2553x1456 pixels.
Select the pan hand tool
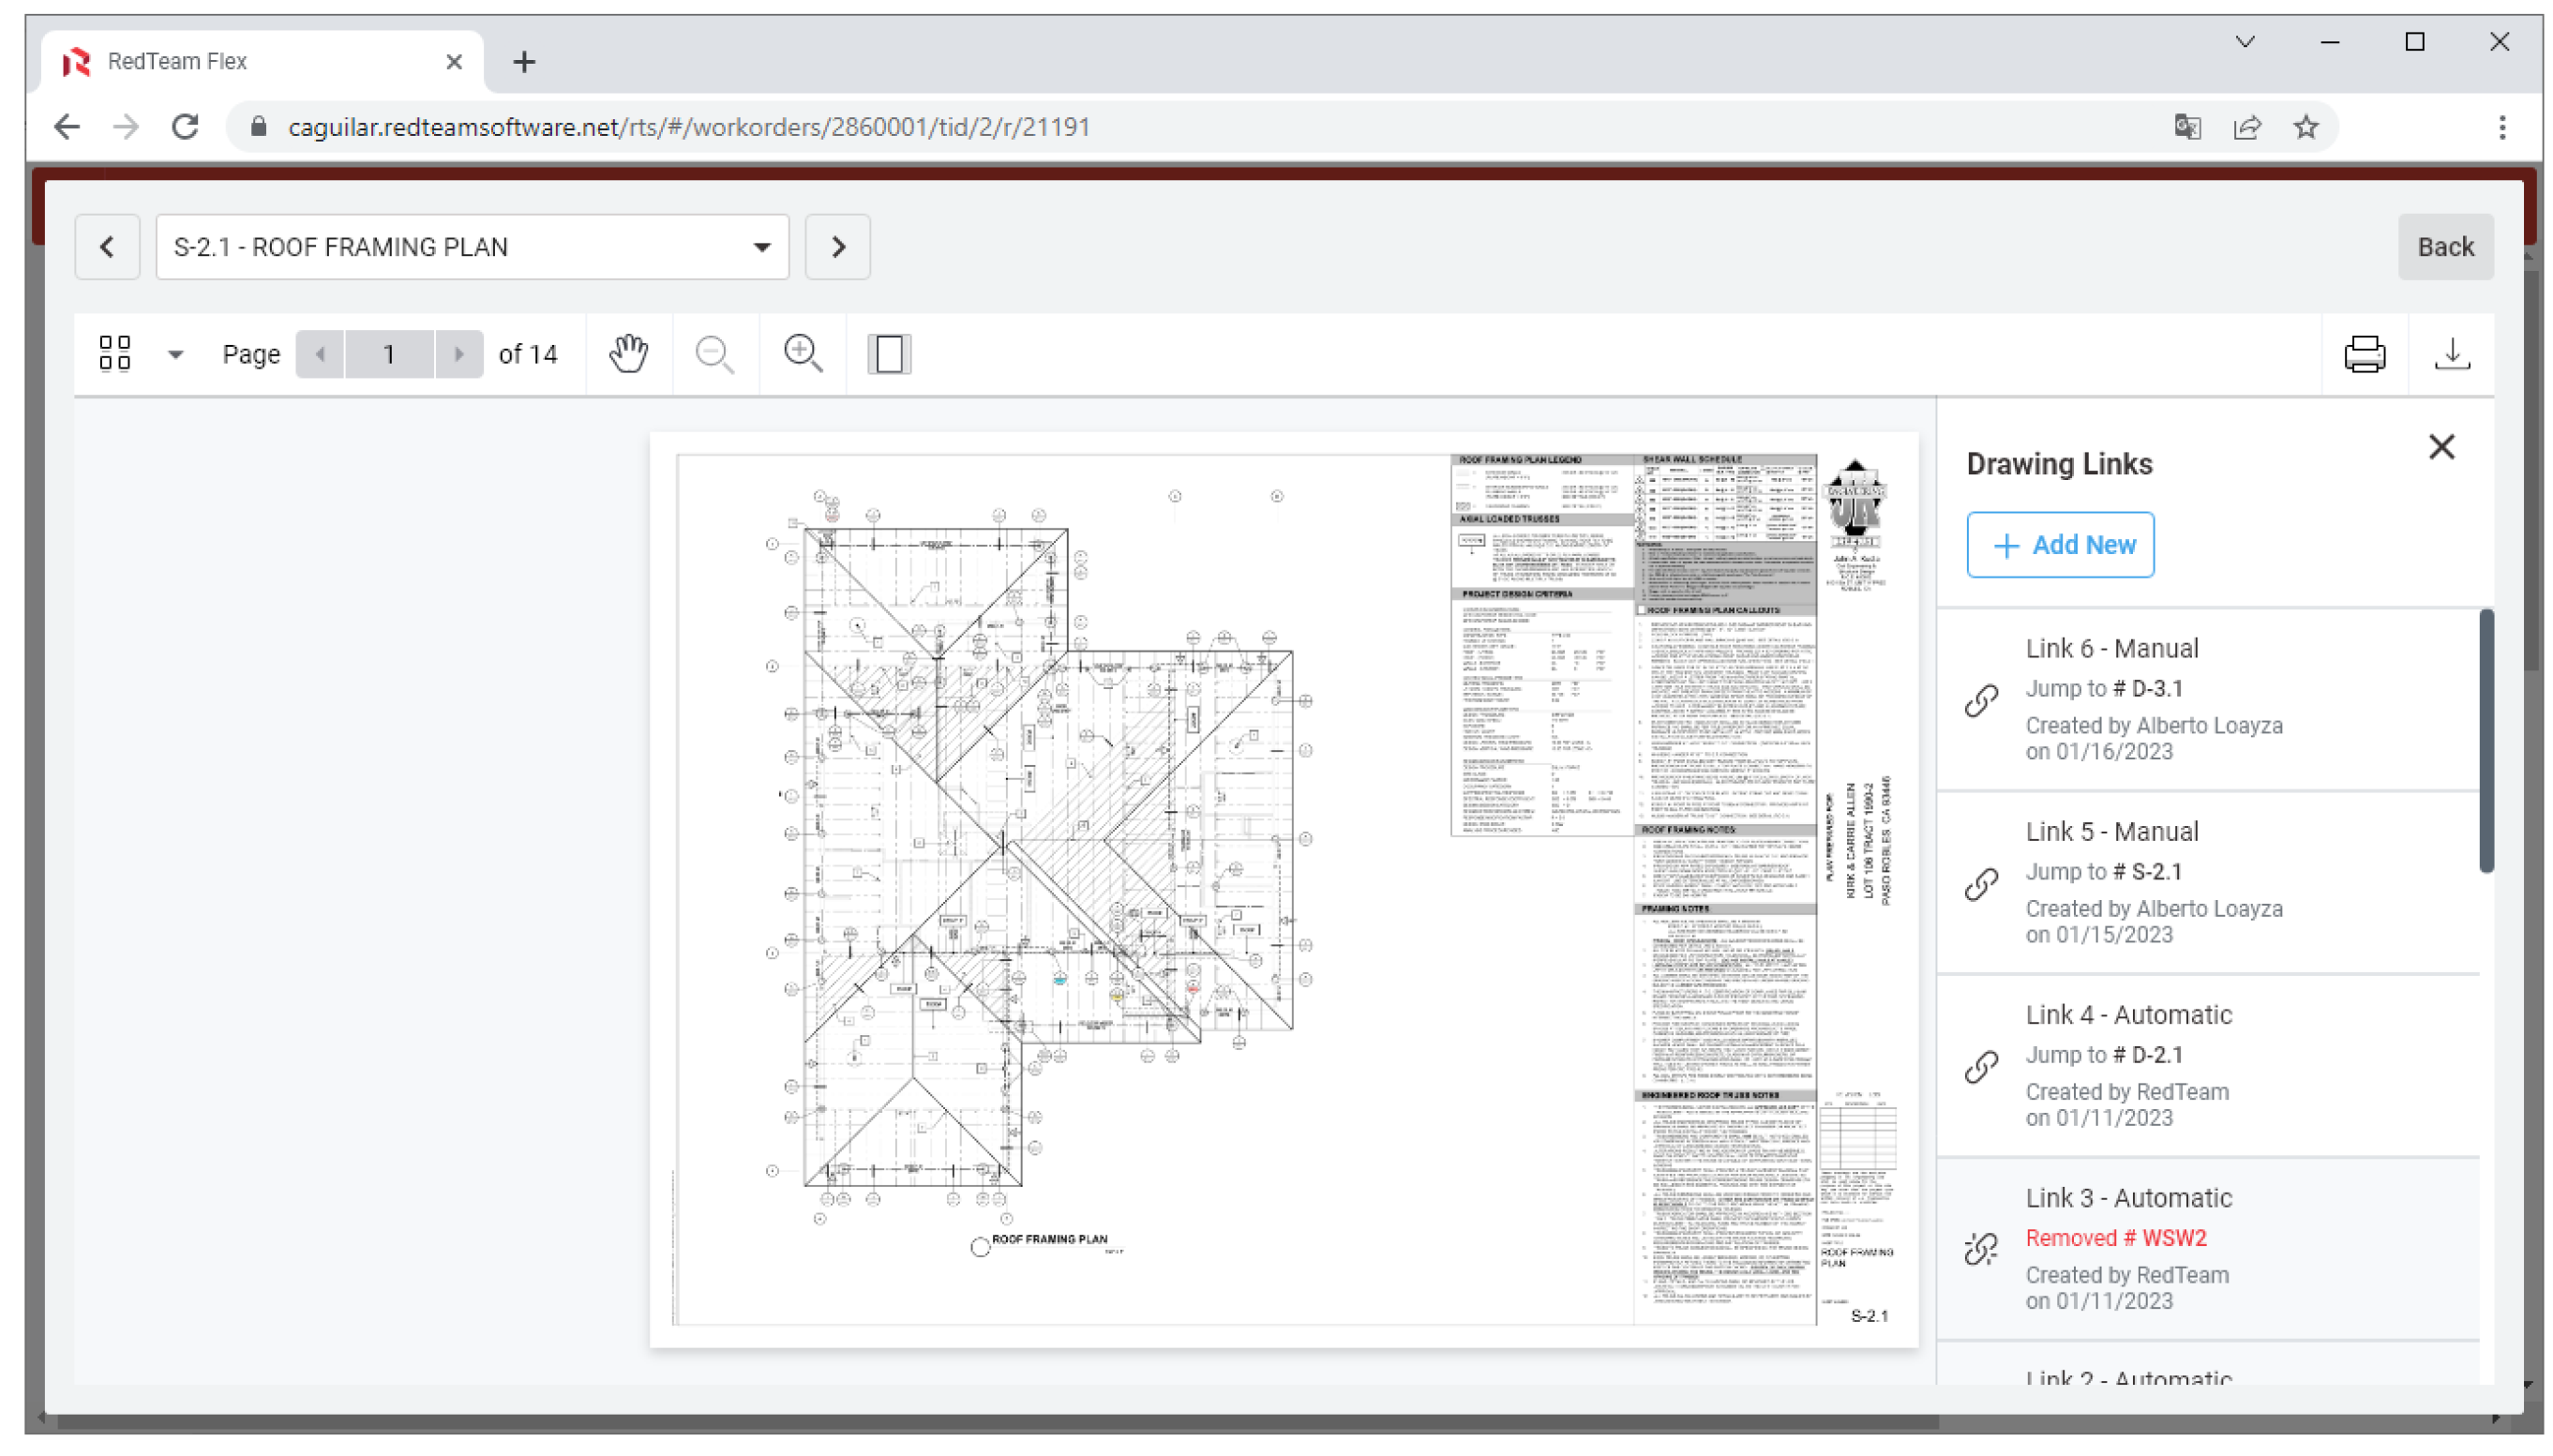[x=628, y=354]
